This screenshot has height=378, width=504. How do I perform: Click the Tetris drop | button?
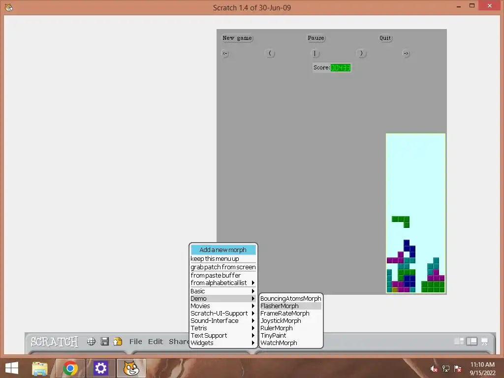coord(315,53)
